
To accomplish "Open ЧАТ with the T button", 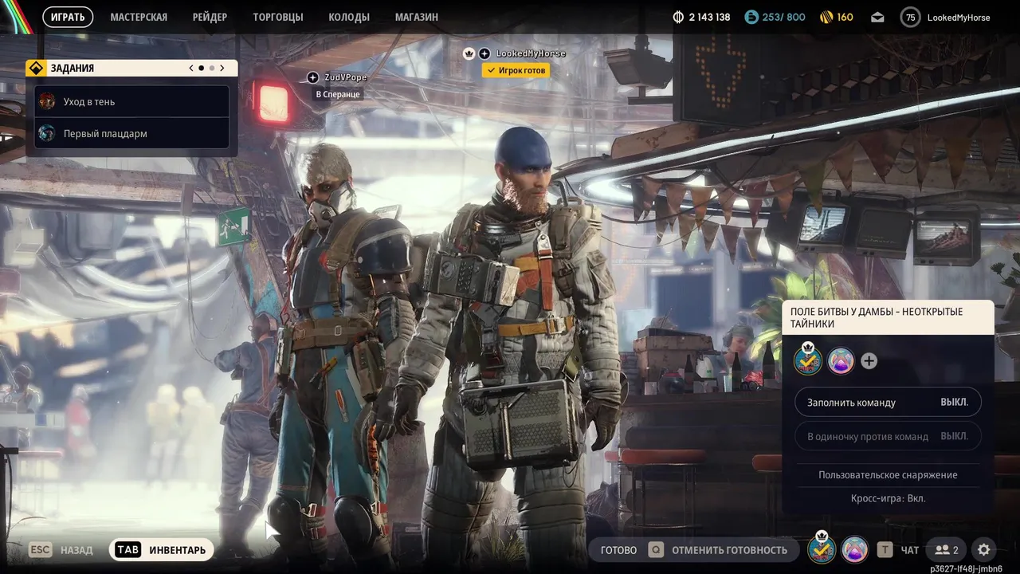I will point(898,550).
